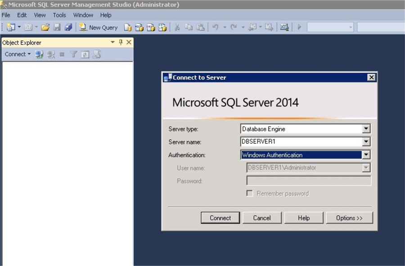Open the Connect dropdown in Object Explorer
The height and width of the screenshot is (266, 405).
[x=18, y=54]
